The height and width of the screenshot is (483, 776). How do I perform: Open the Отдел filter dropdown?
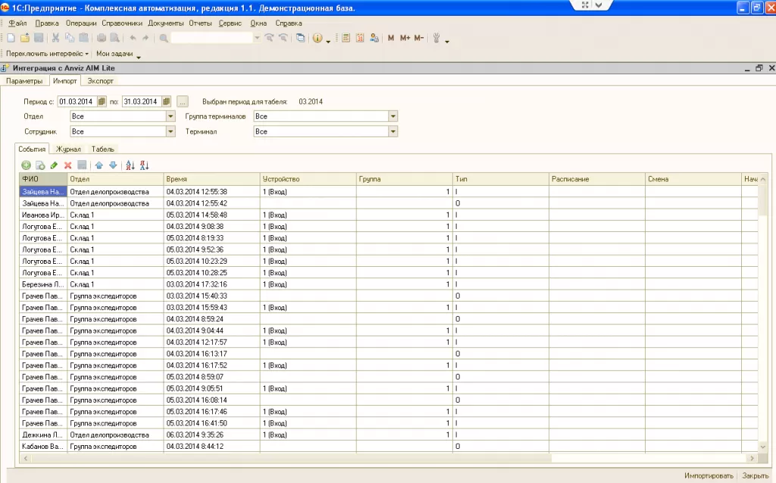pyautogui.click(x=171, y=115)
